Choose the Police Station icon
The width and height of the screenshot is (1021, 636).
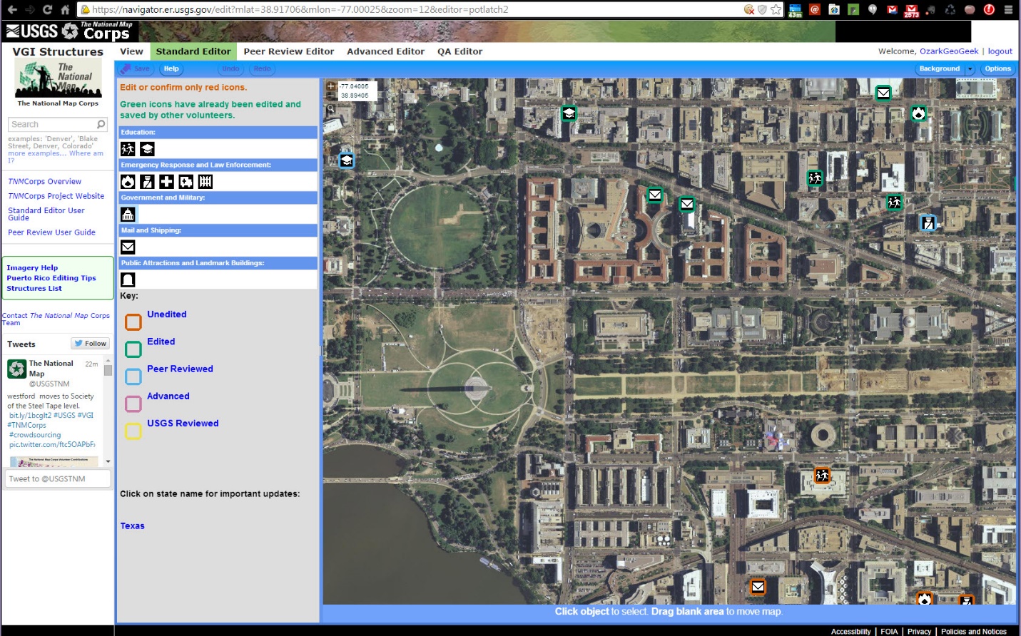pyautogui.click(x=147, y=182)
